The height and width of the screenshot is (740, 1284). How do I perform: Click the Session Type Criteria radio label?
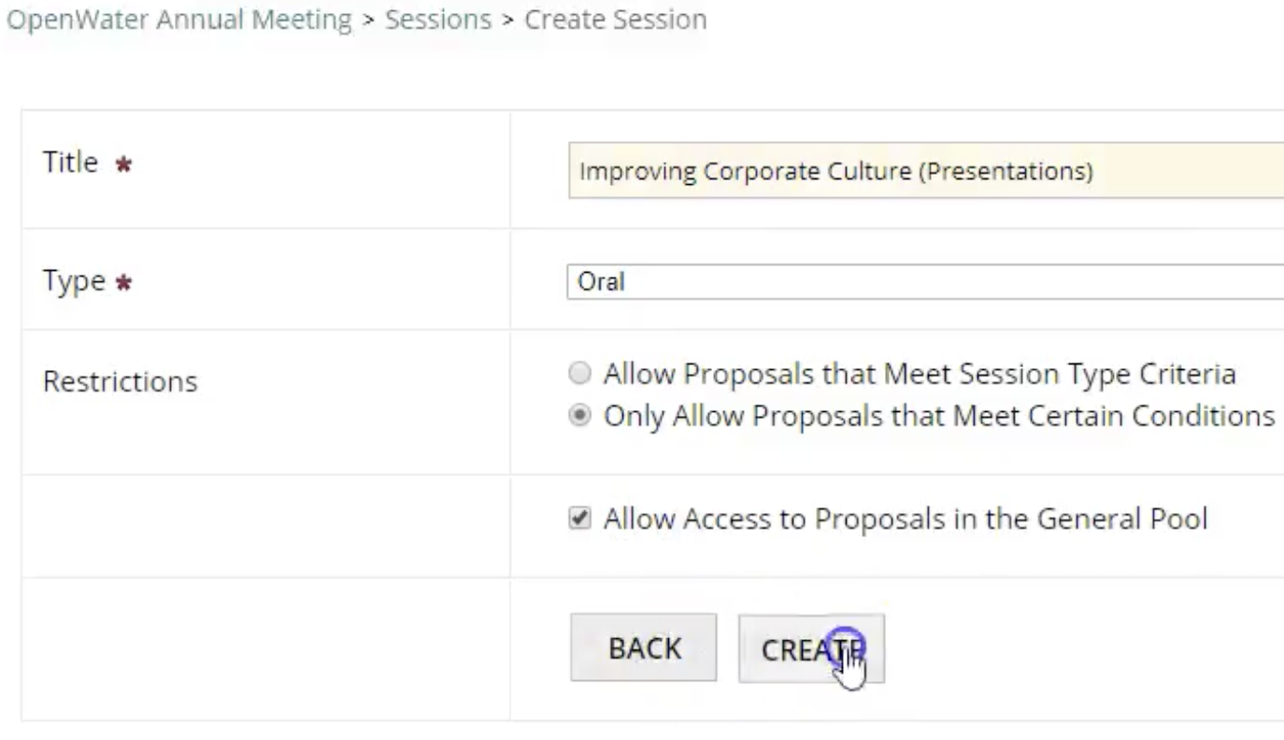click(919, 373)
